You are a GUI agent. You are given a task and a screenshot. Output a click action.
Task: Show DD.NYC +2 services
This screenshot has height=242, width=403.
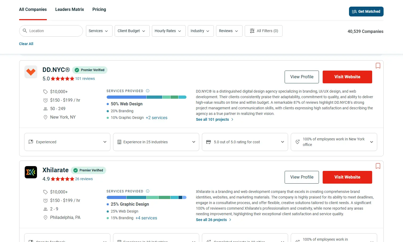[x=156, y=118]
